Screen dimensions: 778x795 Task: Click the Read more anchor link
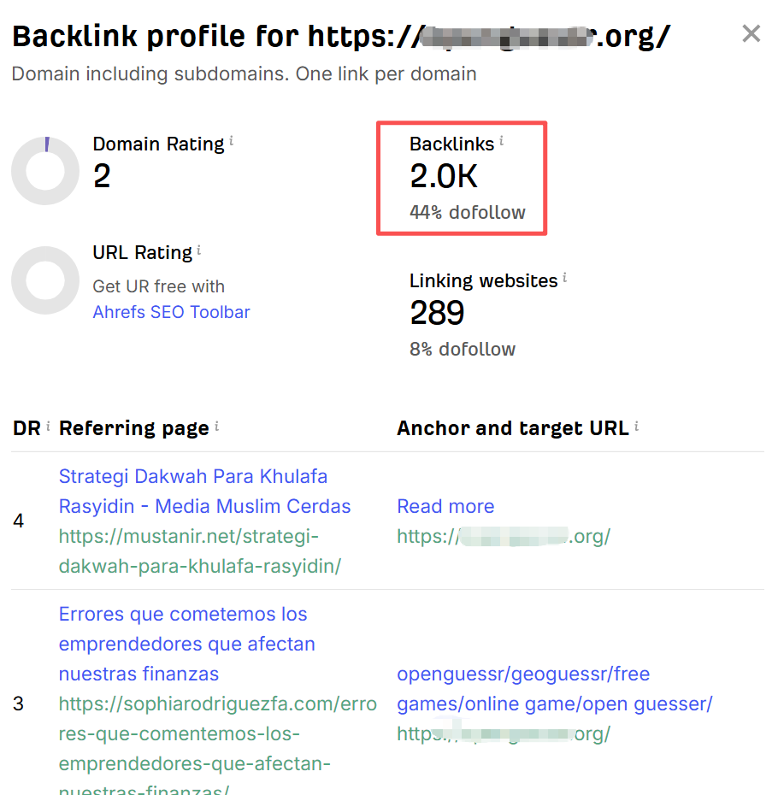pos(445,506)
